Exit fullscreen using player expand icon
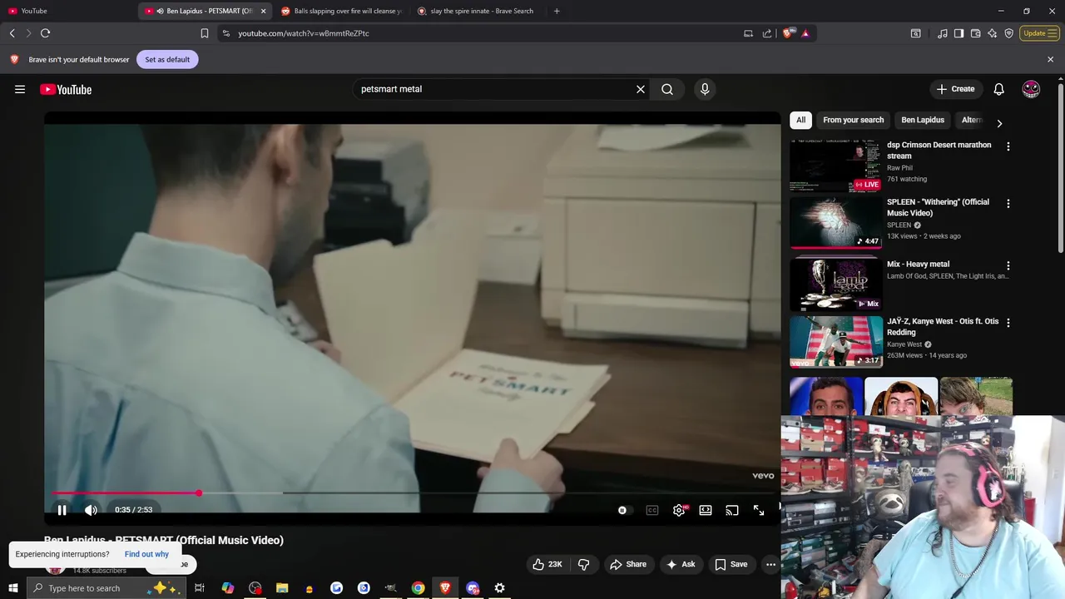The height and width of the screenshot is (599, 1065). coord(759,510)
